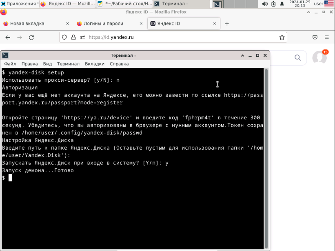The width and height of the screenshot is (335, 251).
Task: Click the padlock site security icon
Action: (73, 37)
